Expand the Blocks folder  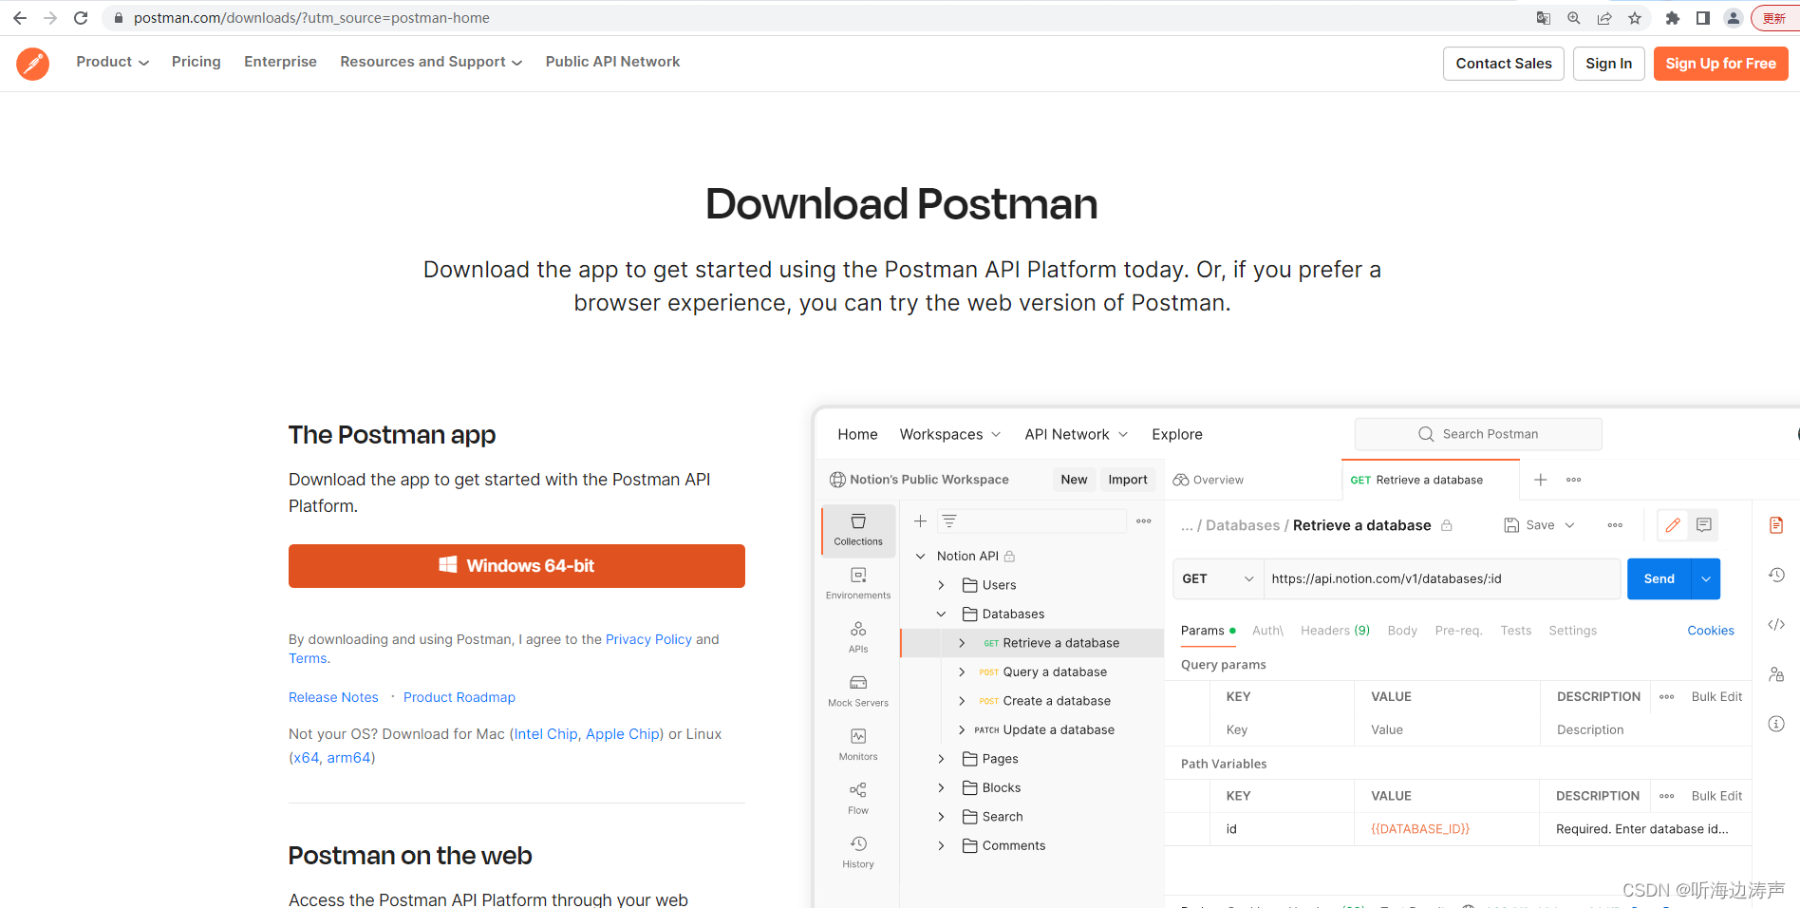point(941,788)
